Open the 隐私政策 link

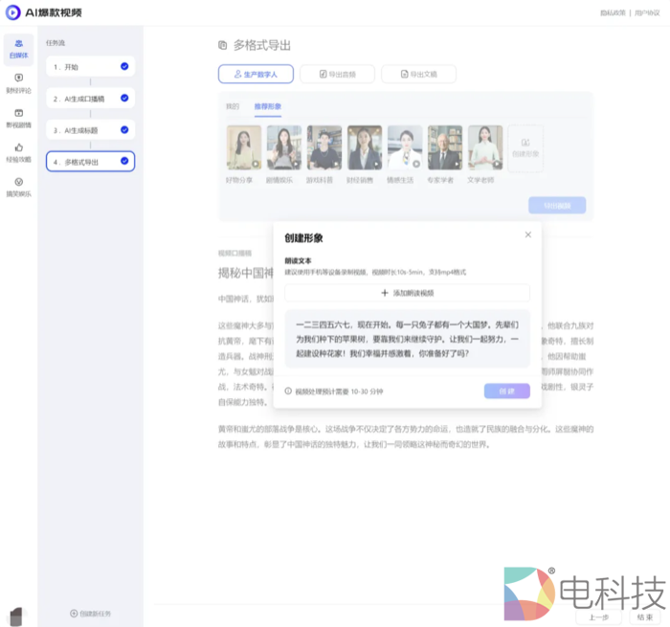point(613,12)
